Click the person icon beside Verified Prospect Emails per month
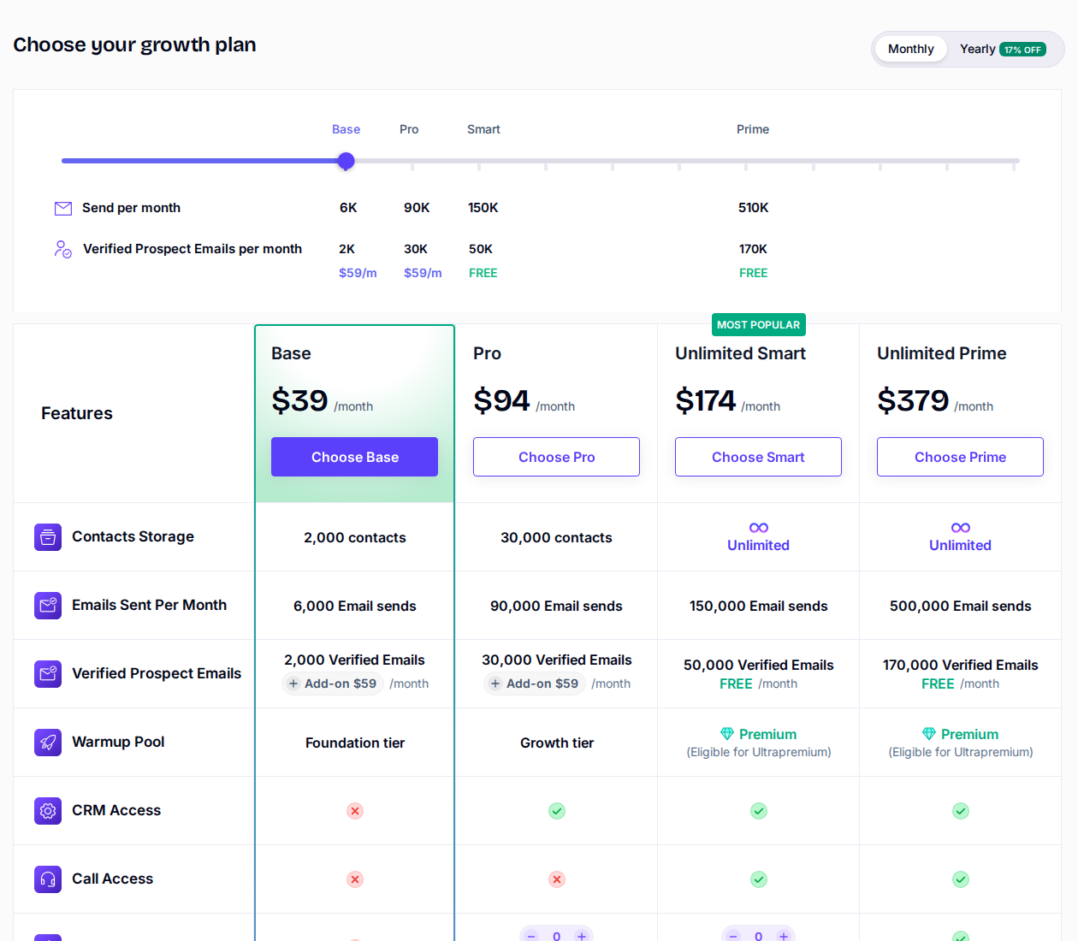Viewport: 1078px width, 941px height. 63,249
